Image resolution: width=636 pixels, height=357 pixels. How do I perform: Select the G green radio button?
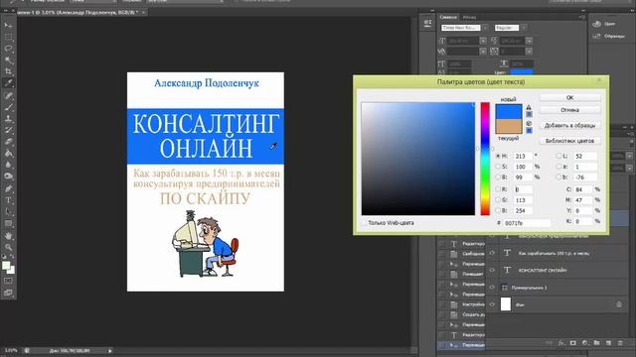coord(498,200)
